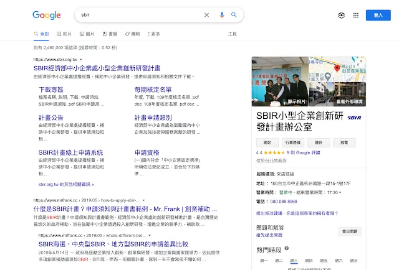This screenshot has width=399, height=270.
Task: Open the 申請資格 sitelink
Action: point(147,152)
